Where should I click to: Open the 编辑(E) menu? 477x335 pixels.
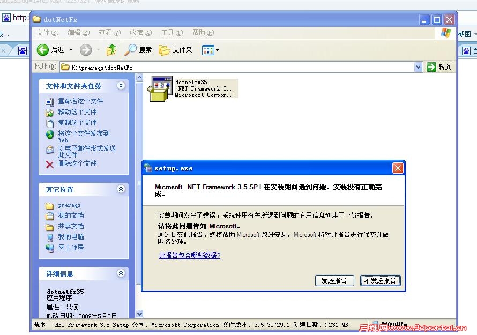[x=78, y=33]
